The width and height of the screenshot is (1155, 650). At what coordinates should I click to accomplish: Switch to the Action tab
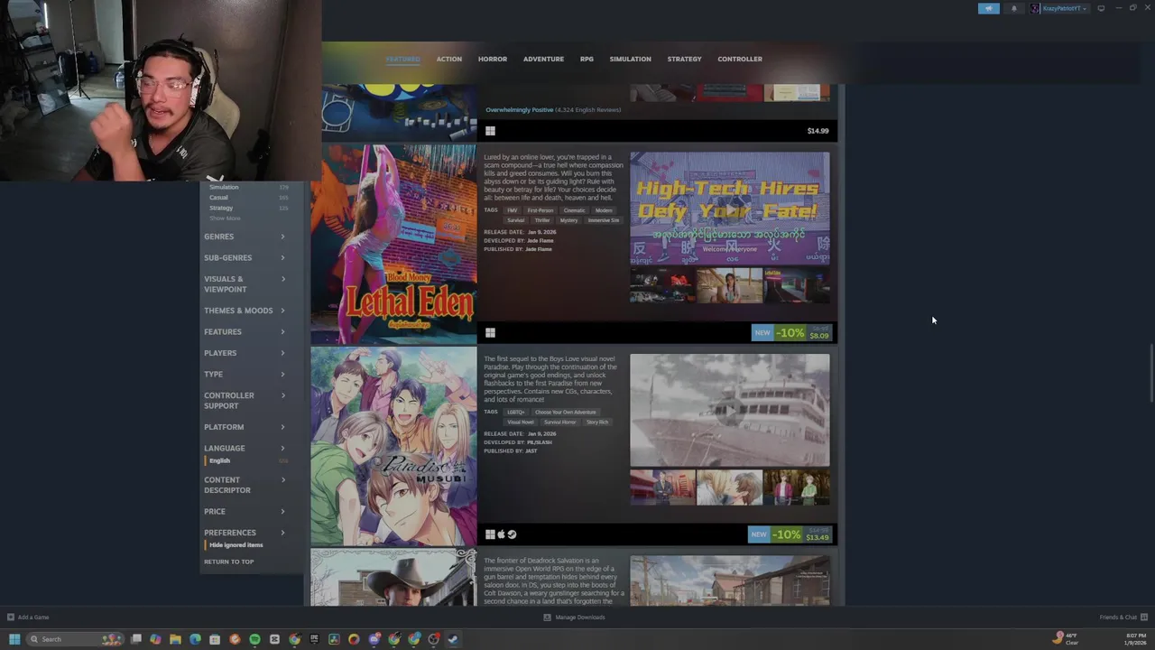pos(449,59)
